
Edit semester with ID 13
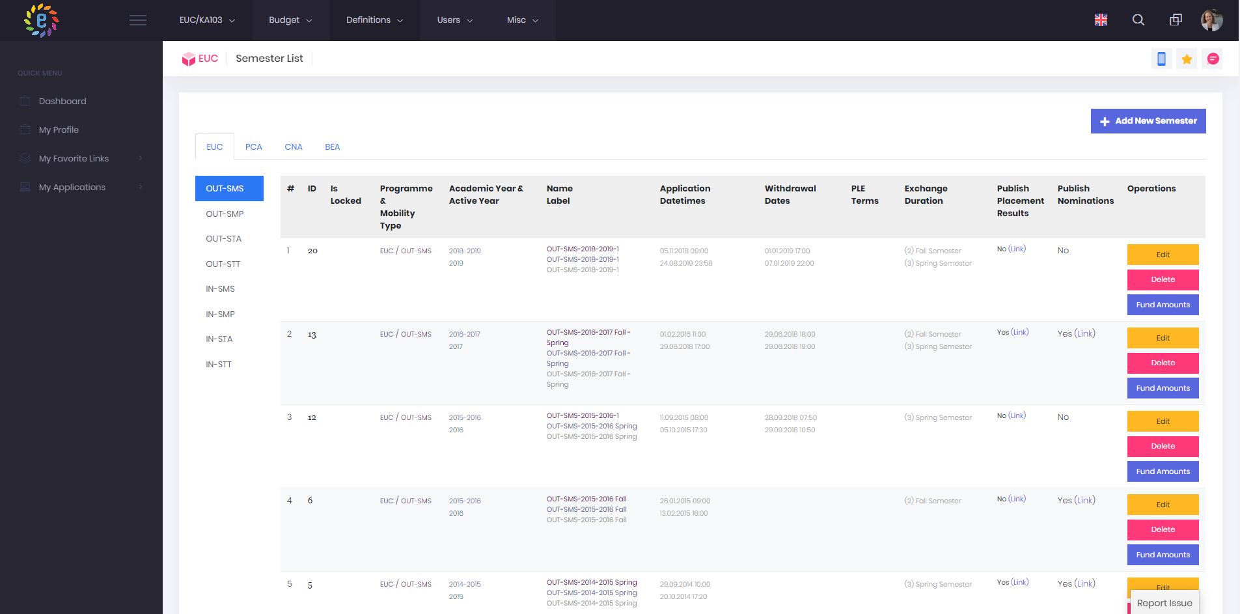tap(1163, 338)
